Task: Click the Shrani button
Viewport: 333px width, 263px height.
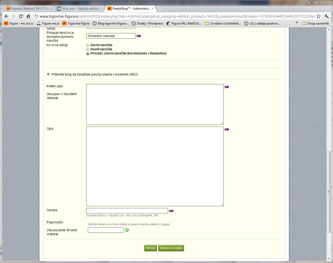Action: pyautogui.click(x=151, y=248)
